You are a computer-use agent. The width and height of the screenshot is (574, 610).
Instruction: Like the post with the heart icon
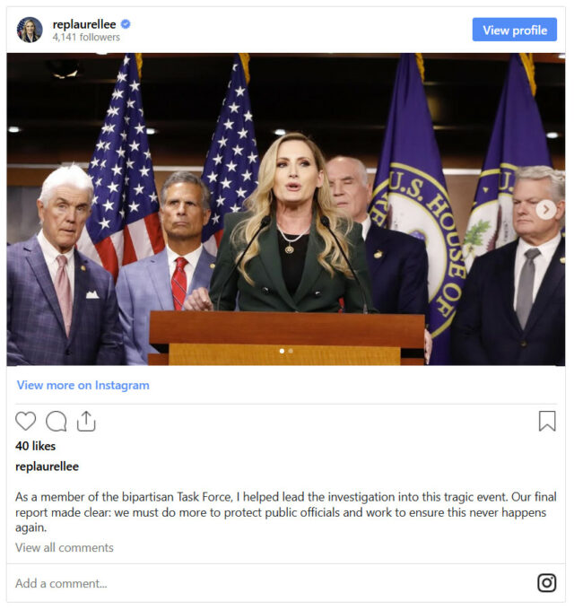[x=26, y=421]
